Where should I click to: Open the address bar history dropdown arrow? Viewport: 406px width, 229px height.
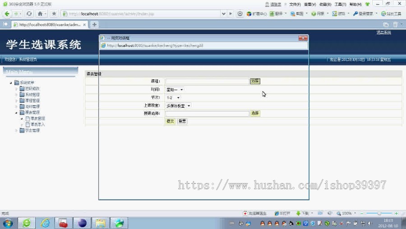pyautogui.click(x=224, y=14)
